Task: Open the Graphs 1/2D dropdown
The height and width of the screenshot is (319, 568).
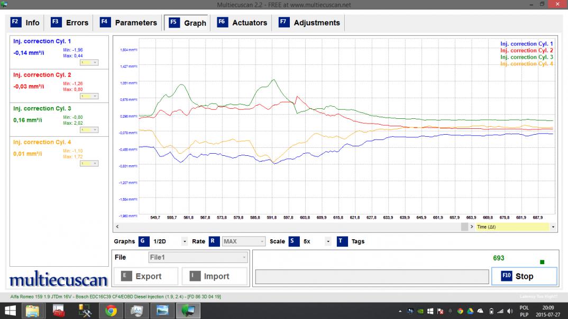Action: pos(185,241)
